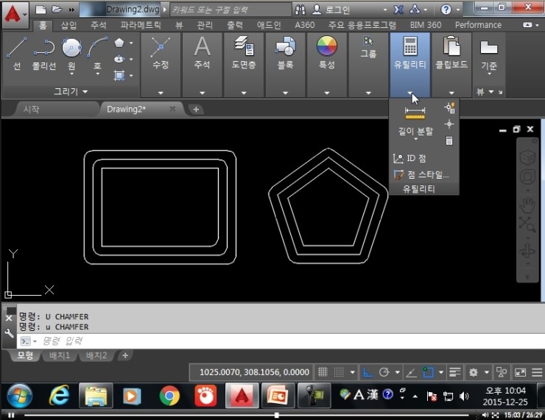Open Chrome from the Windows taskbar
The height and width of the screenshot is (420, 545).
click(169, 395)
